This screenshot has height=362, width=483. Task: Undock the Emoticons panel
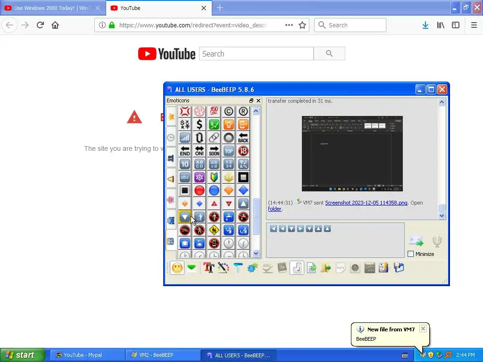pos(251,101)
